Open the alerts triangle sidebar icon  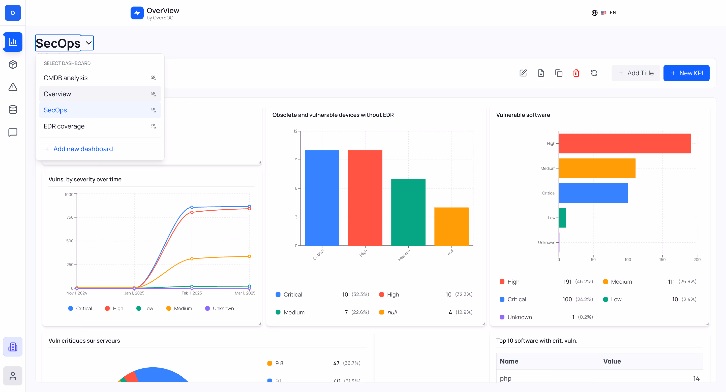tap(13, 87)
